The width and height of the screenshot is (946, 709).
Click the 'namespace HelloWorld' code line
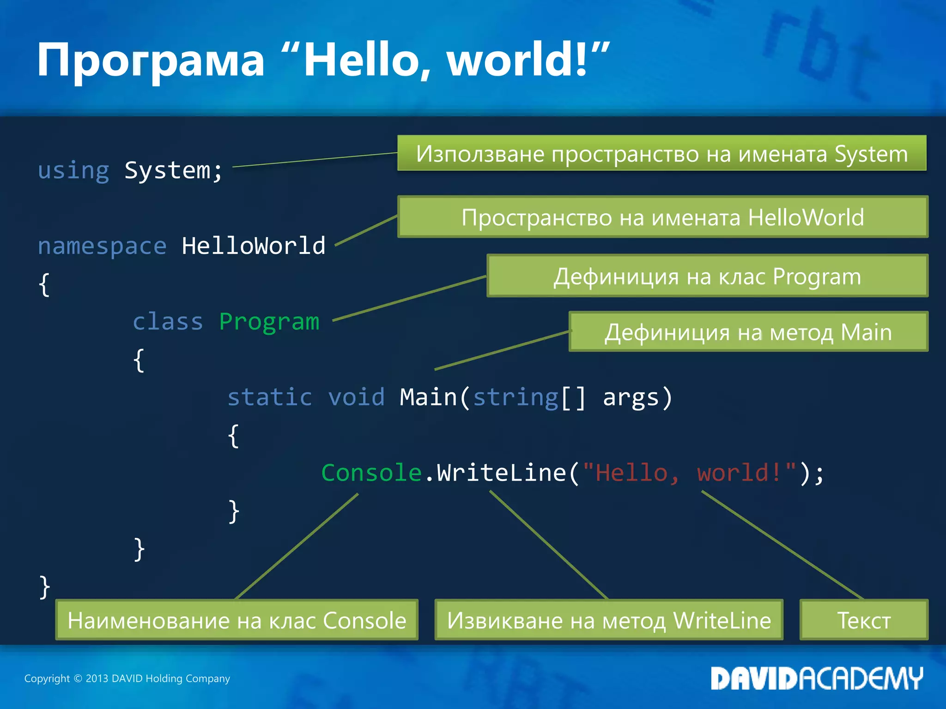[182, 246]
